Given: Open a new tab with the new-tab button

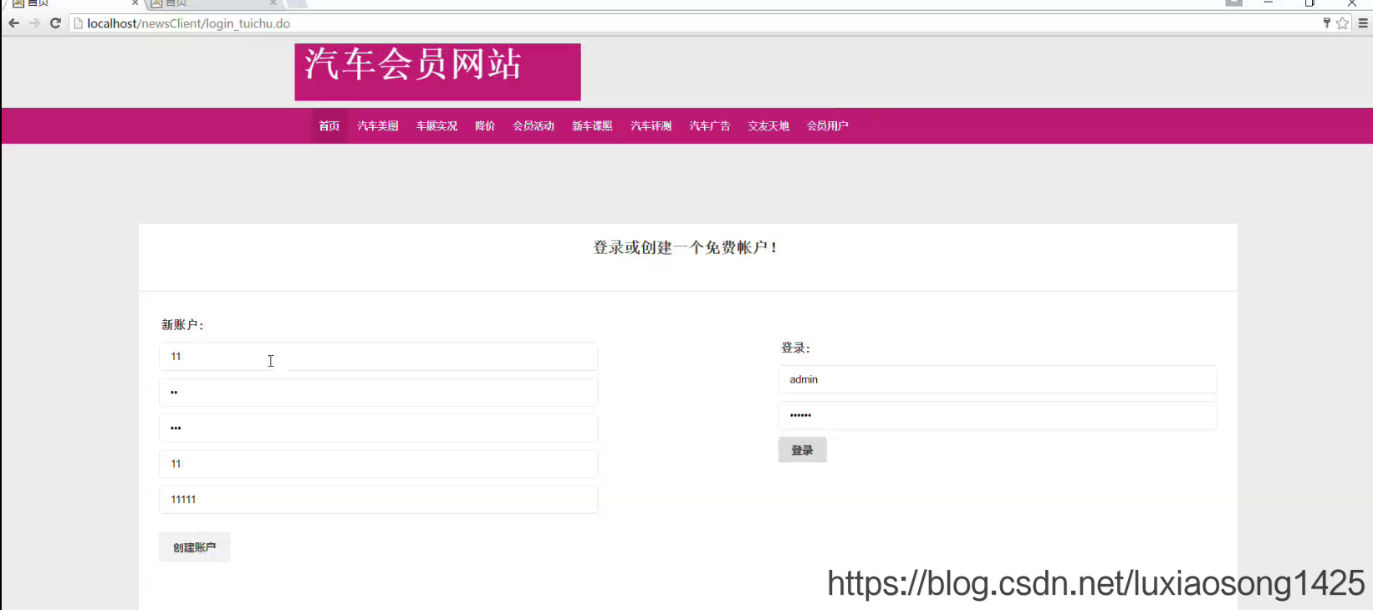Looking at the screenshot, I should coord(297,3).
